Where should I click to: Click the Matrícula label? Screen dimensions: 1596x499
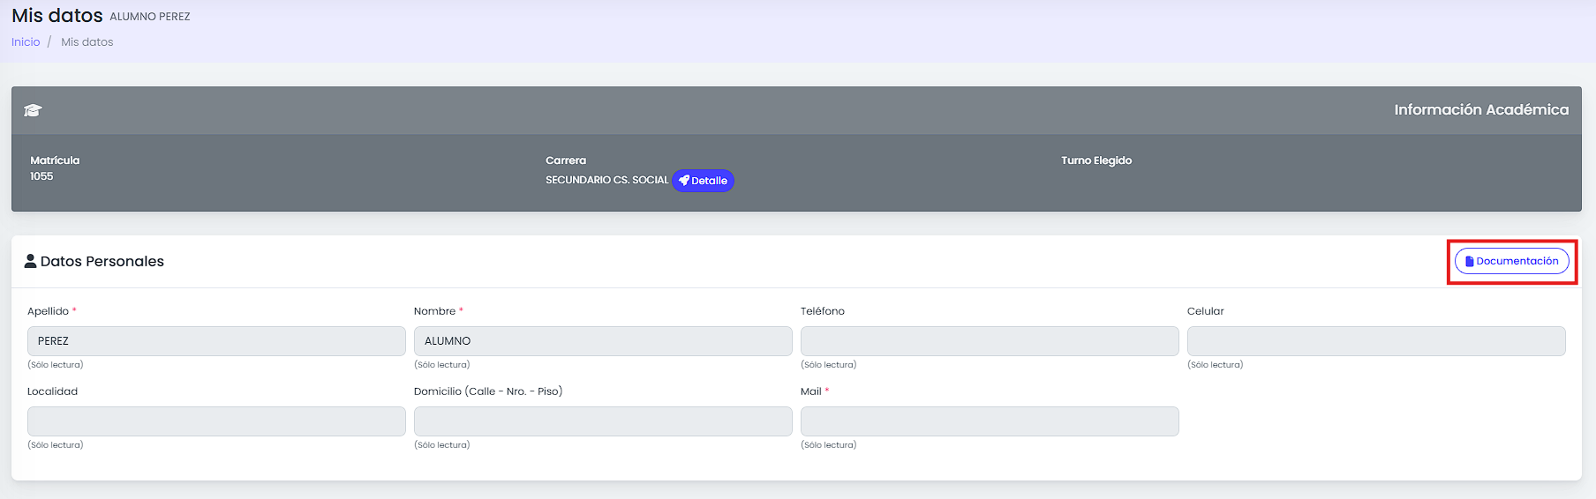tap(55, 160)
